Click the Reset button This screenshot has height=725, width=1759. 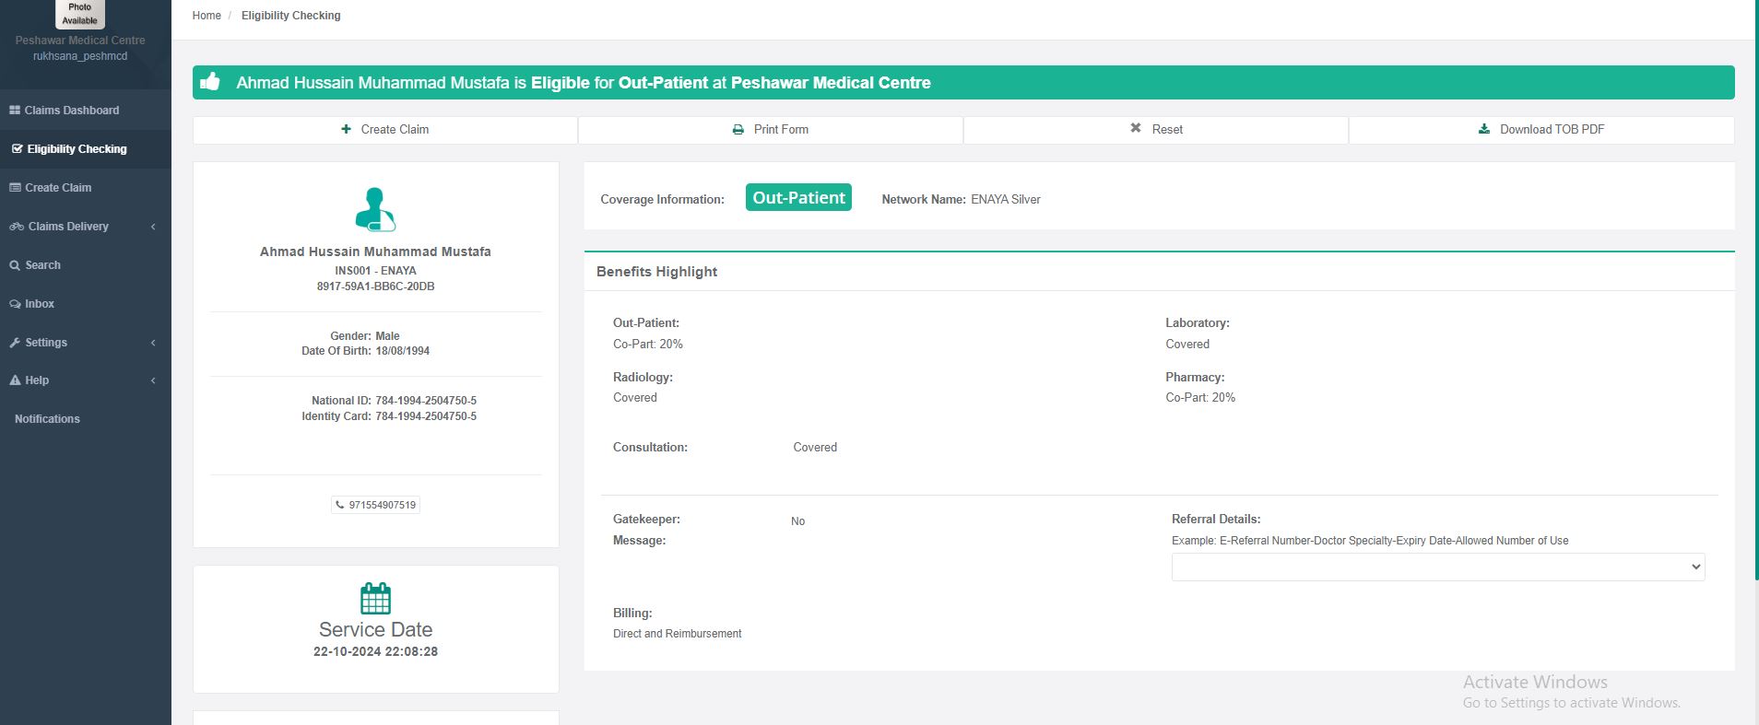[x=1155, y=130]
